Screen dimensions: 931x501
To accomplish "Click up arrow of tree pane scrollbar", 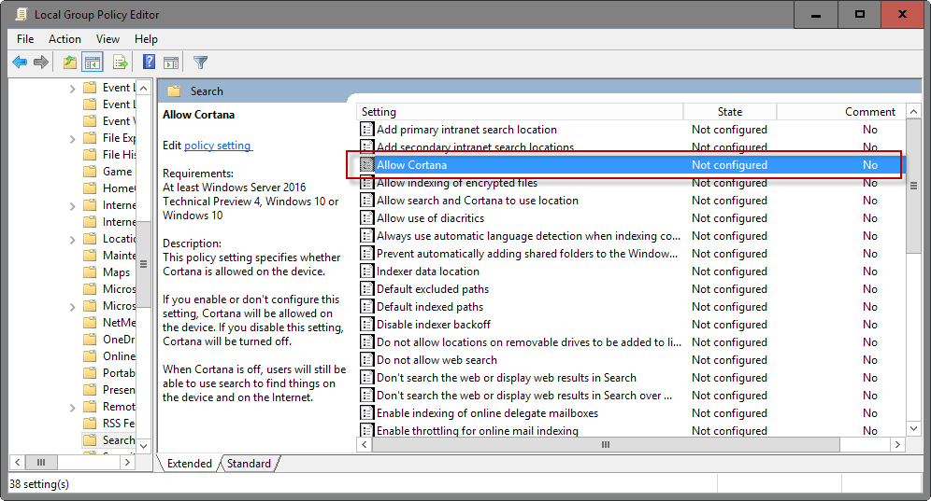I will pyautogui.click(x=143, y=88).
